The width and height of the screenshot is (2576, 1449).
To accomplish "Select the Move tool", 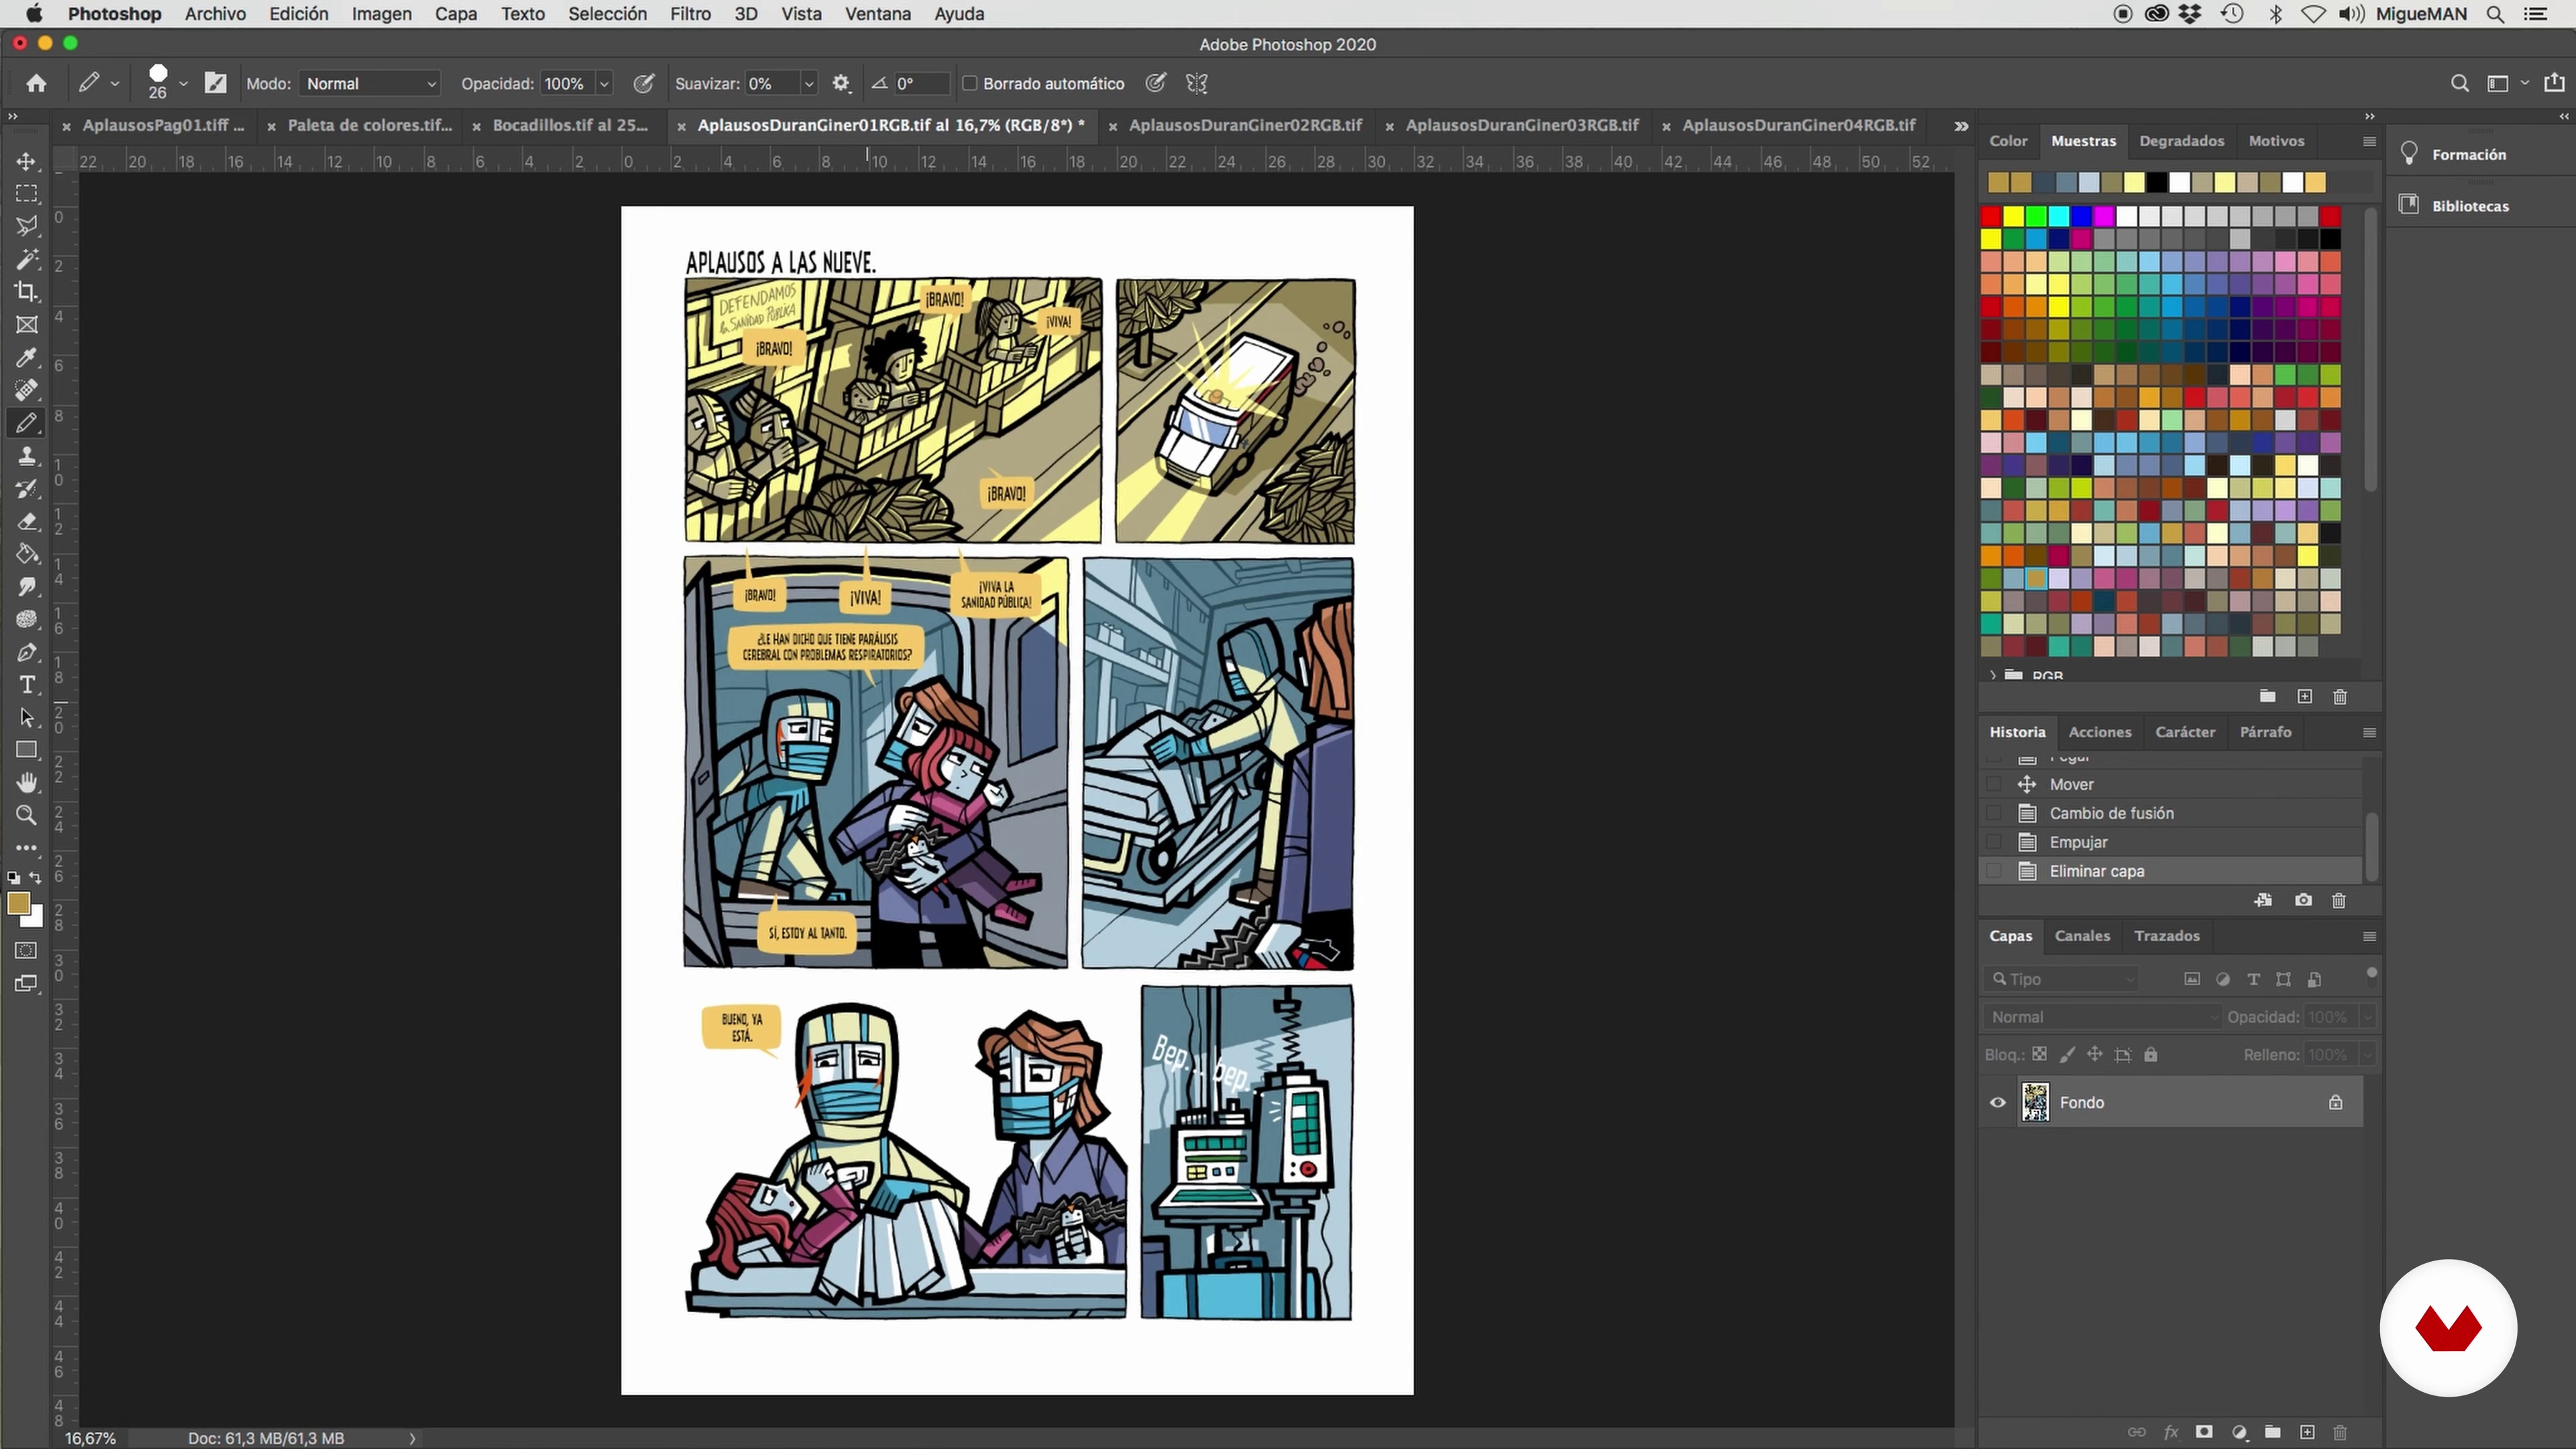I will (x=27, y=161).
